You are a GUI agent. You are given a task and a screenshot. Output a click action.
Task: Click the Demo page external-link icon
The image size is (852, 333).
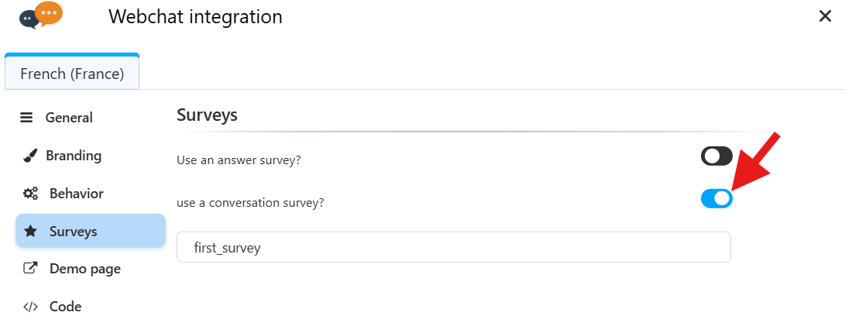coord(31,269)
